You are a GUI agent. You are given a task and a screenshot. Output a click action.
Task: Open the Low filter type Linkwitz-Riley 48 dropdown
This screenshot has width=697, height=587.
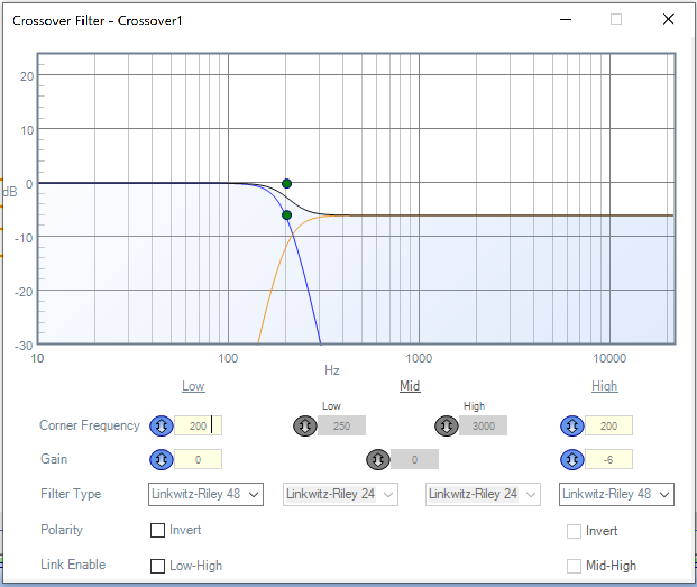click(206, 494)
